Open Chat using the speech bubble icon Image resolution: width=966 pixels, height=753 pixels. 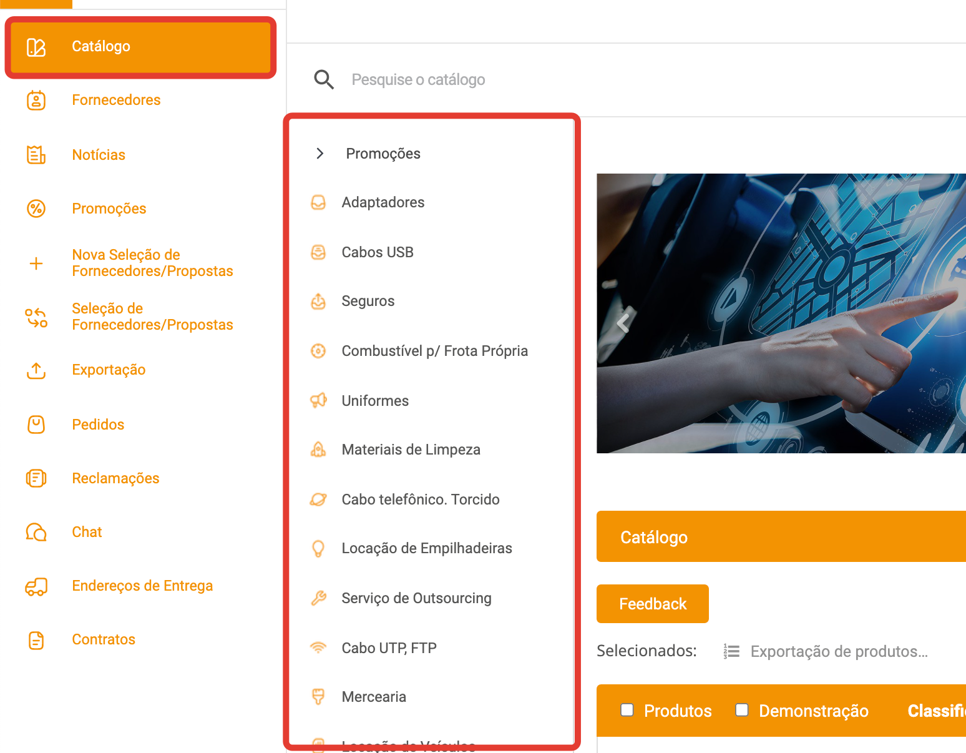(36, 532)
